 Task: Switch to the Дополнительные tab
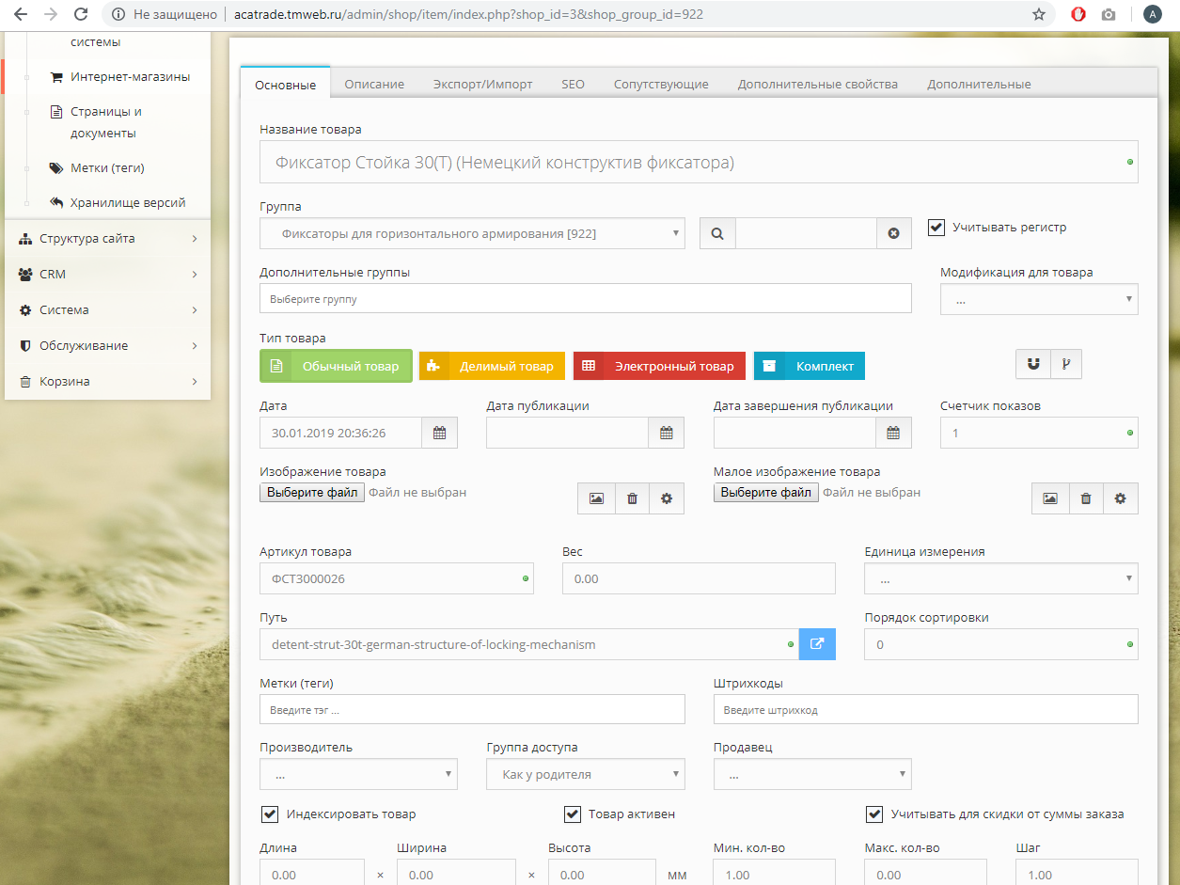coord(979,84)
